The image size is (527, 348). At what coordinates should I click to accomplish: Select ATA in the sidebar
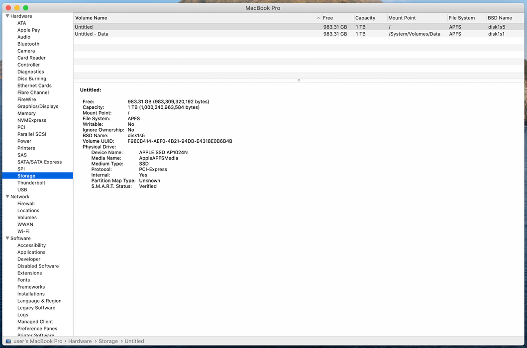pos(22,23)
